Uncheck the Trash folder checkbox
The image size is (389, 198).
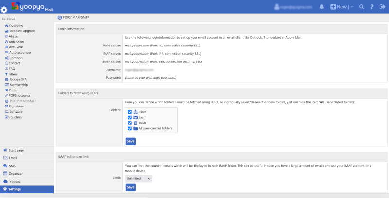pyautogui.click(x=130, y=123)
